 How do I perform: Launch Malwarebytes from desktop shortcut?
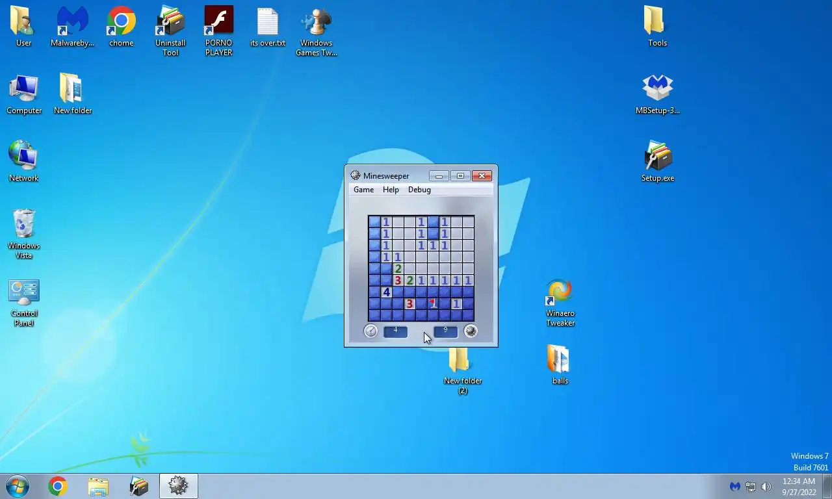(x=72, y=27)
